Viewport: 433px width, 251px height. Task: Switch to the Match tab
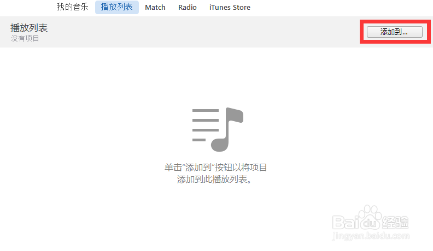click(x=155, y=8)
